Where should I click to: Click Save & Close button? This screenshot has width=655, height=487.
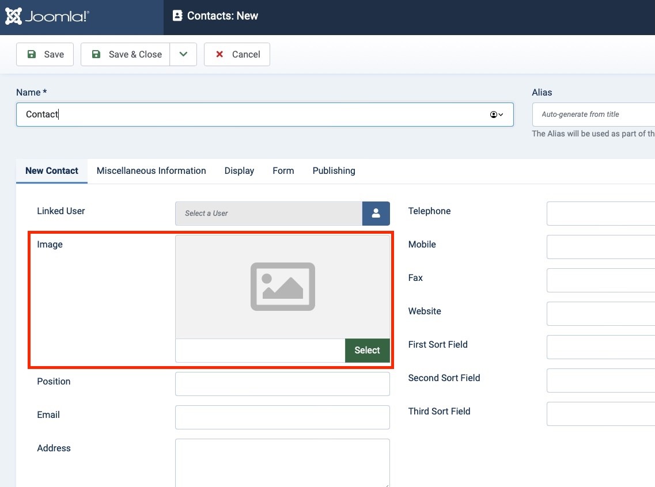(126, 54)
